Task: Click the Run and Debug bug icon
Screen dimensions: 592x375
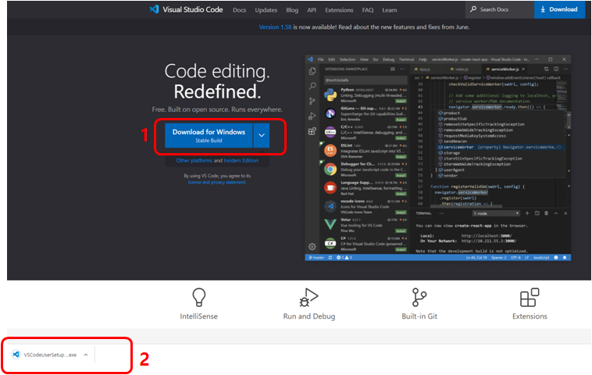Action: [308, 297]
